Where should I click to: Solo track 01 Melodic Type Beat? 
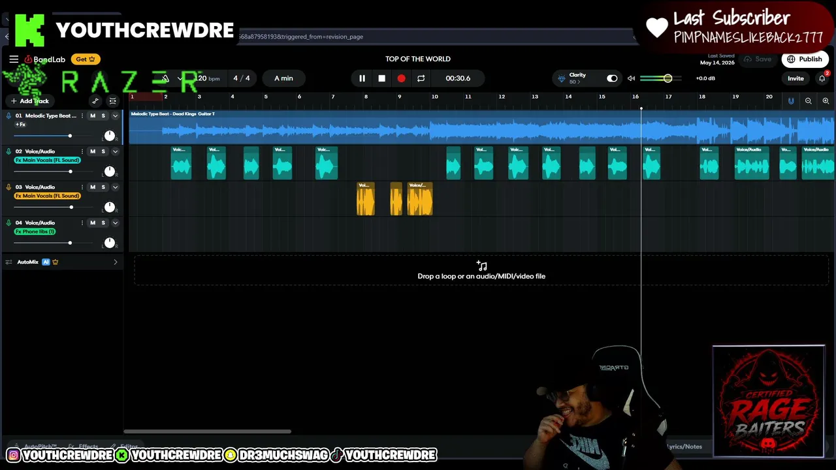(103, 116)
